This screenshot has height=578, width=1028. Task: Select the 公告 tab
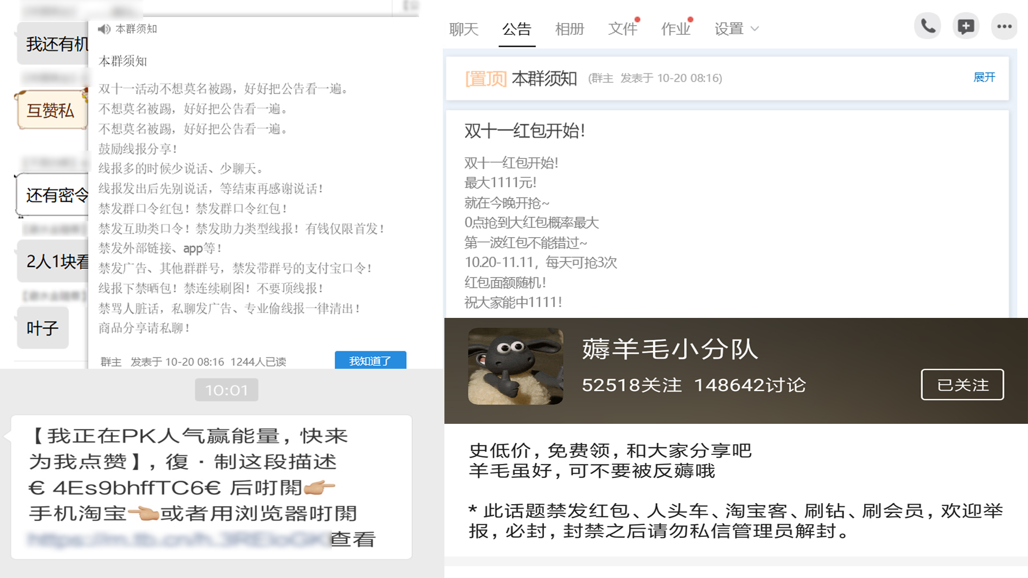pos(517,29)
